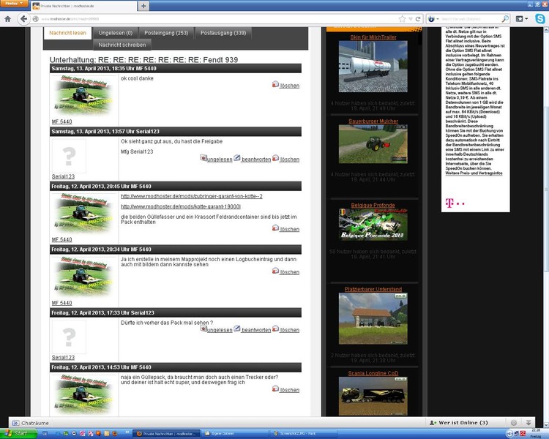The width and height of the screenshot is (549, 439).
Task: Reply to the 13:57 Serial123 message
Action: [256, 160]
